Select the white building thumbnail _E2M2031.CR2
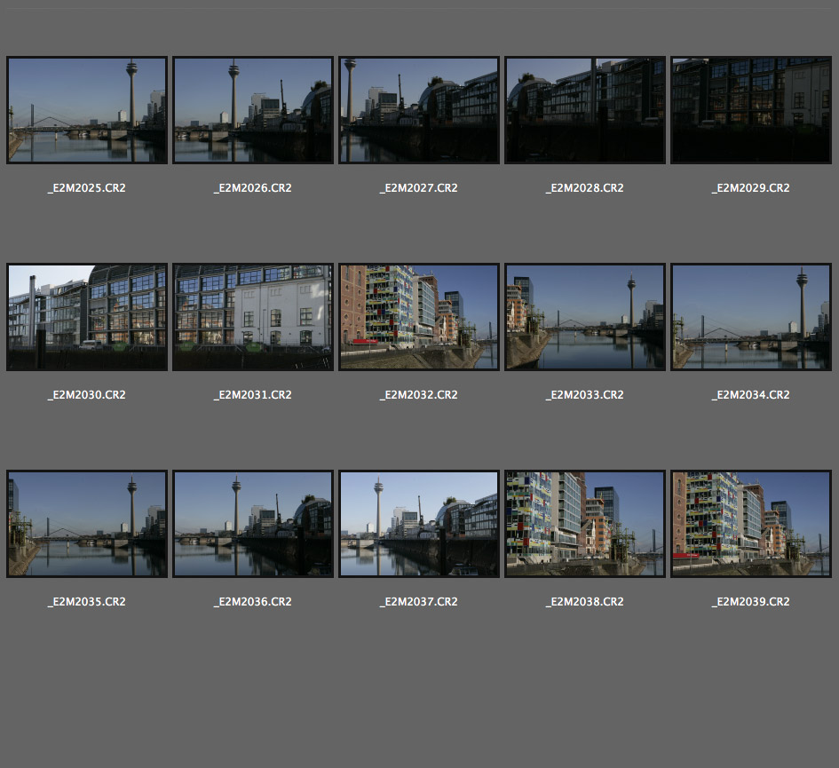This screenshot has height=768, width=839. (253, 317)
